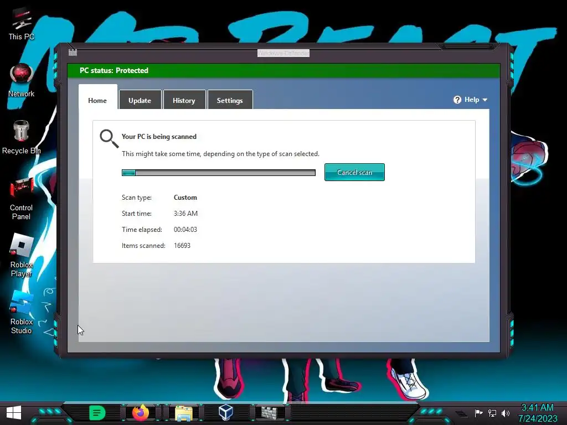This screenshot has height=425, width=567.
Task: Click the Help question mark icon
Action: pyautogui.click(x=457, y=100)
